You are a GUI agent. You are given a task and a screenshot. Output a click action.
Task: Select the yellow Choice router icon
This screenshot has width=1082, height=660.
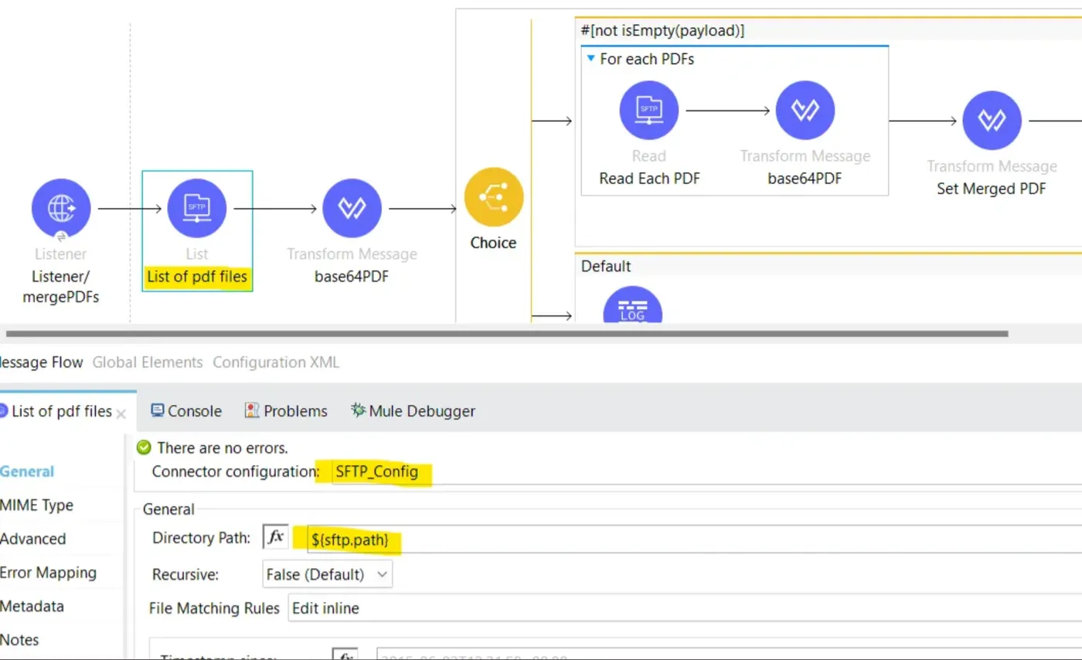click(x=494, y=197)
